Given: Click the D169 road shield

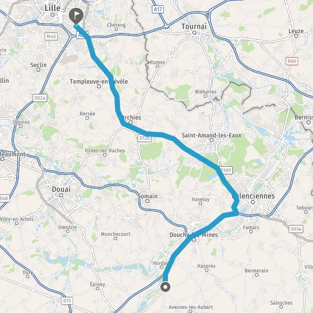Looking at the screenshot, I should click(226, 170).
